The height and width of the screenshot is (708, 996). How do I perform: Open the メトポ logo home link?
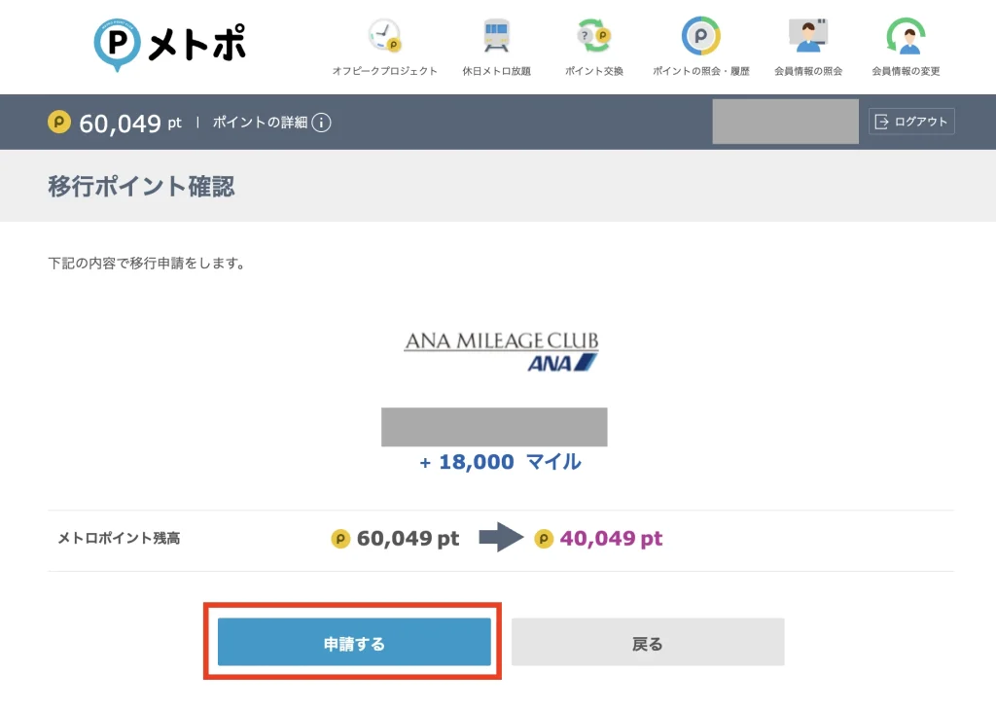(x=170, y=44)
